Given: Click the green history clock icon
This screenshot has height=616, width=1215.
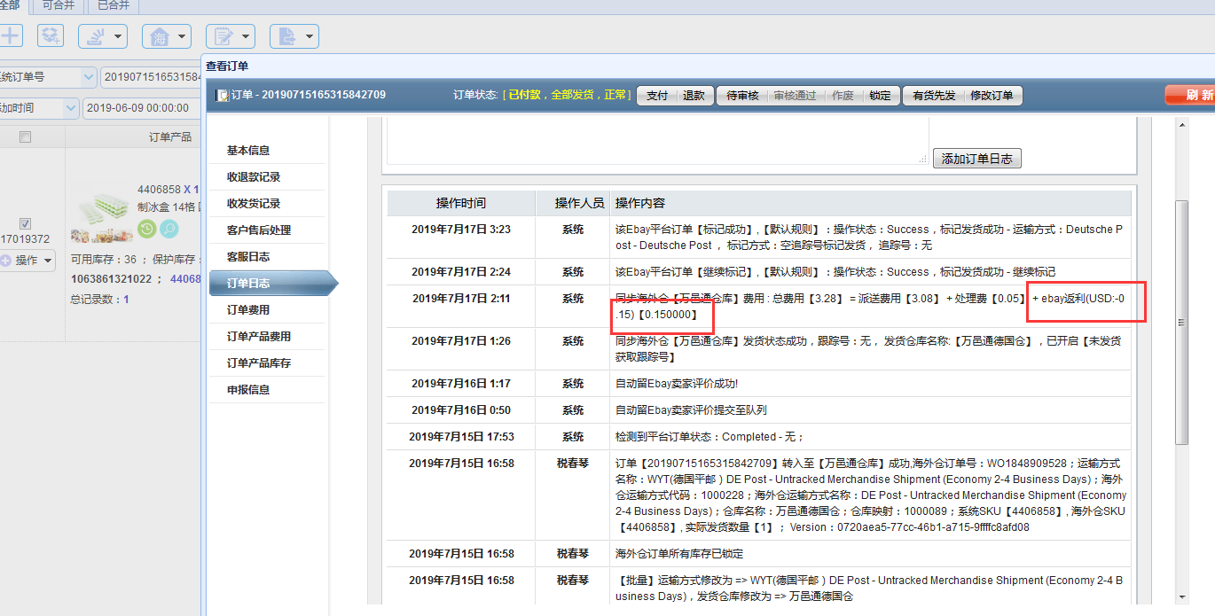Looking at the screenshot, I should pyautogui.click(x=147, y=229).
